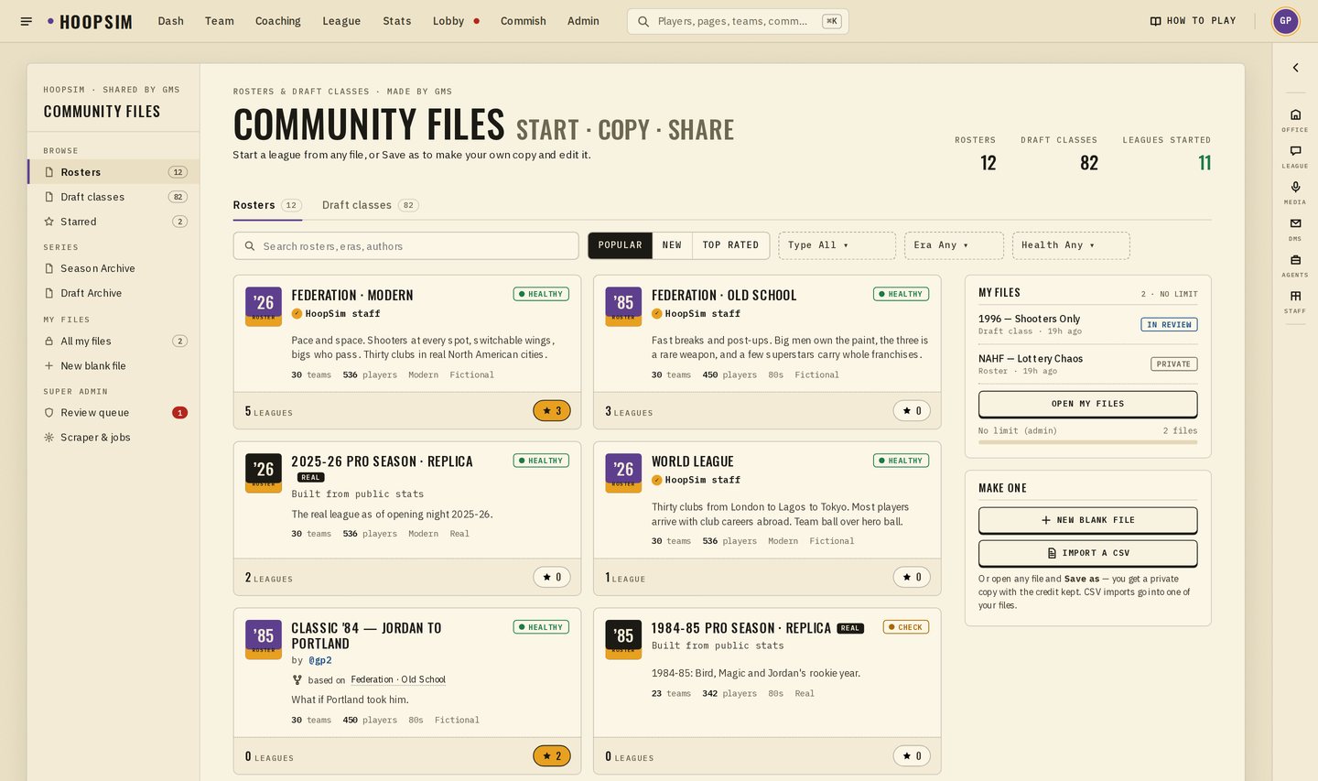Open the Health Any dropdown
1318x781 pixels.
(x=1071, y=245)
